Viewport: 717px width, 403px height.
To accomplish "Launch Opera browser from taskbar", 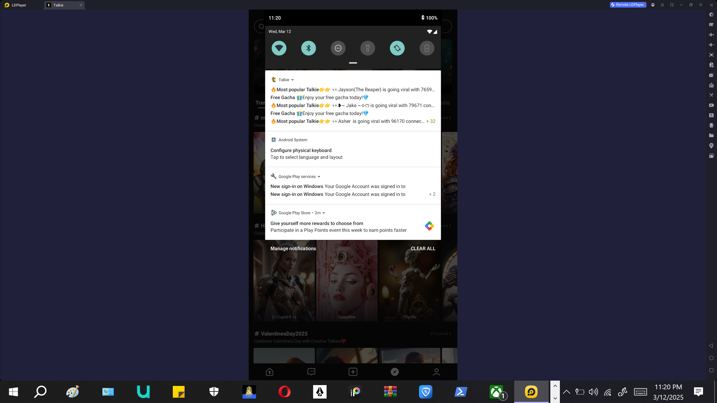I will click(x=284, y=392).
